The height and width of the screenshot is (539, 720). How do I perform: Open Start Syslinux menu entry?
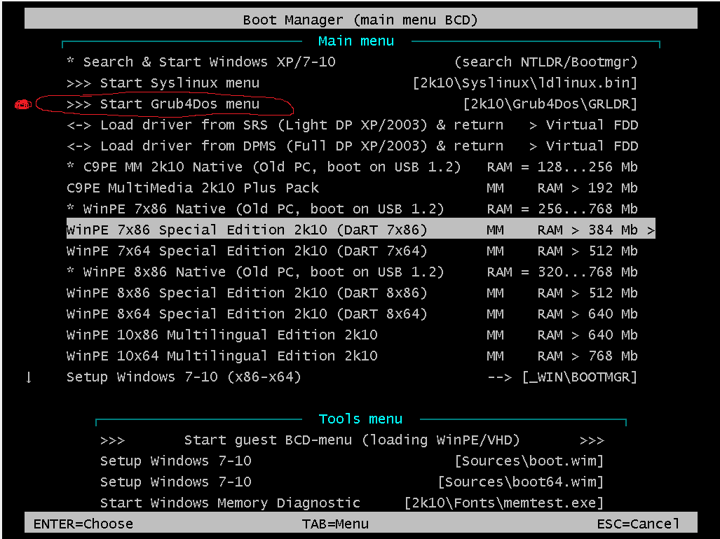(x=163, y=83)
